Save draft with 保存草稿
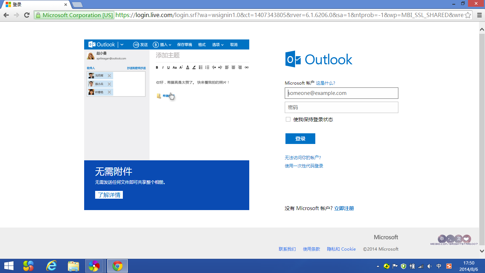Viewport: 485px width, 273px height. 184,44
